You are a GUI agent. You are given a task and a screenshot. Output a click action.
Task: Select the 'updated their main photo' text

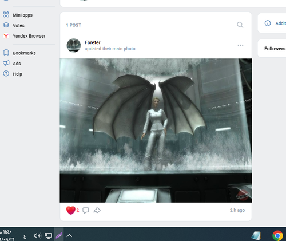click(110, 49)
